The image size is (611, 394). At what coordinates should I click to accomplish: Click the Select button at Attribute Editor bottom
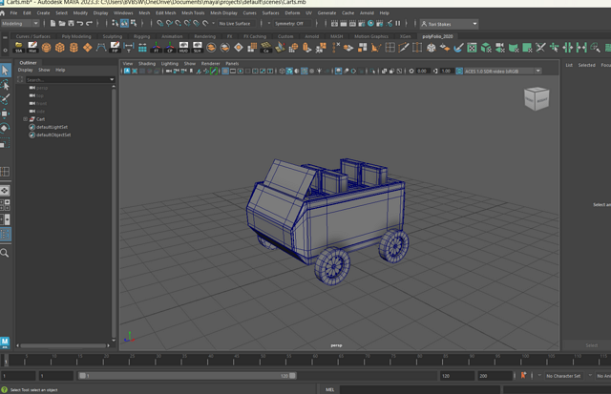(591, 345)
